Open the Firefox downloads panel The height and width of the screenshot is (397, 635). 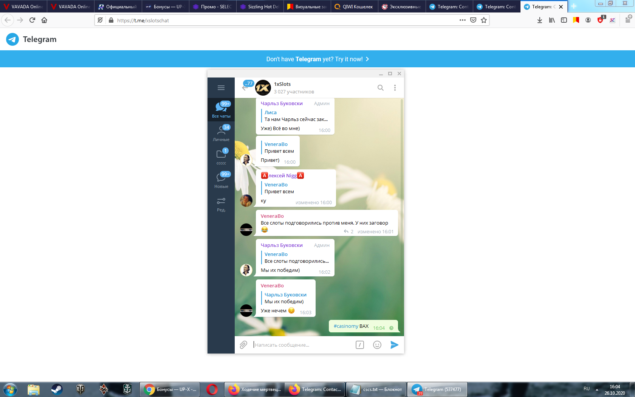[540, 20]
